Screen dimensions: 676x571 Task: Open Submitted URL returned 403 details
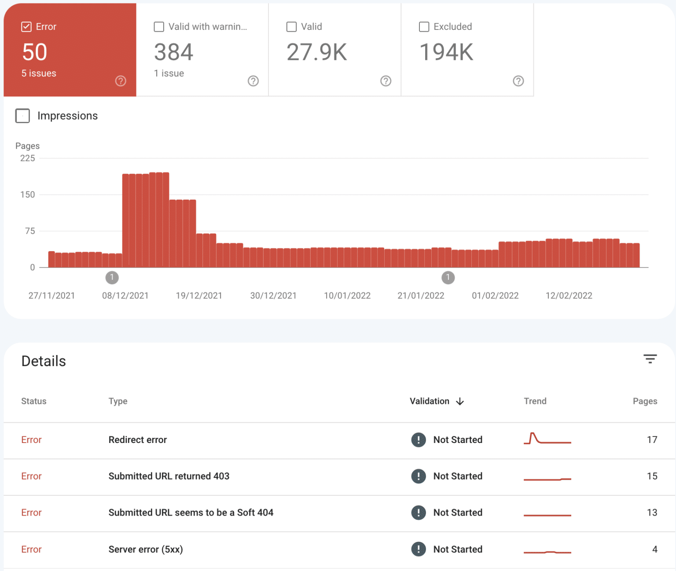169,476
